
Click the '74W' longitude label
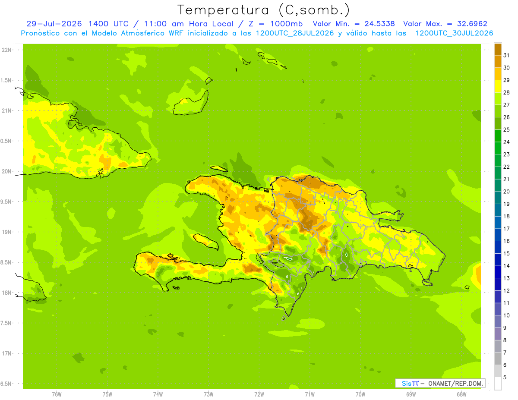(158, 394)
